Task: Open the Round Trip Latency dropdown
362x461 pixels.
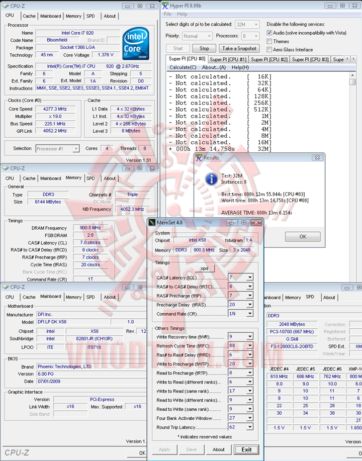Action: tap(250, 427)
